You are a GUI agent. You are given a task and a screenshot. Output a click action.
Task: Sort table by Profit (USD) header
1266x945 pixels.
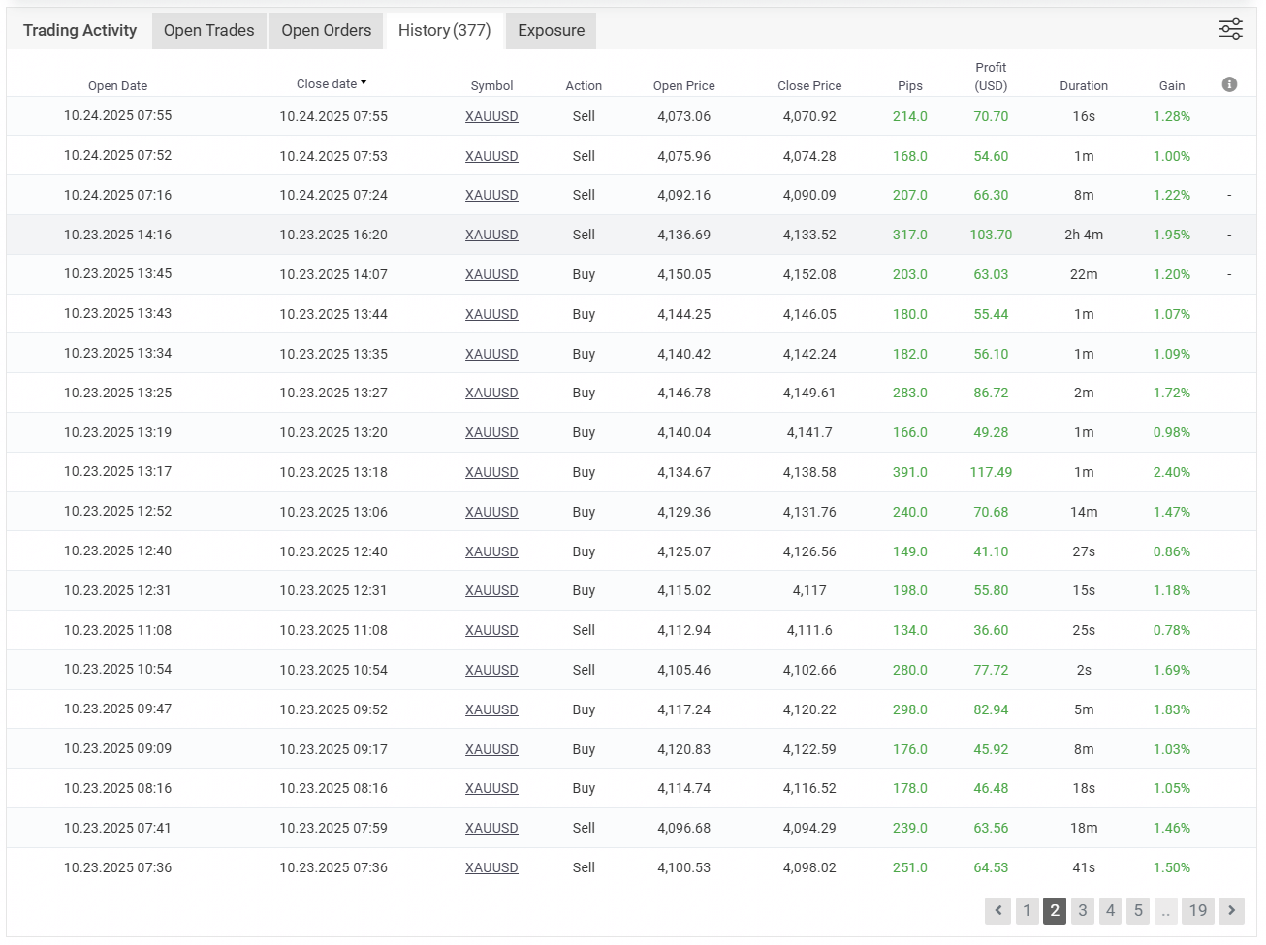[990, 77]
